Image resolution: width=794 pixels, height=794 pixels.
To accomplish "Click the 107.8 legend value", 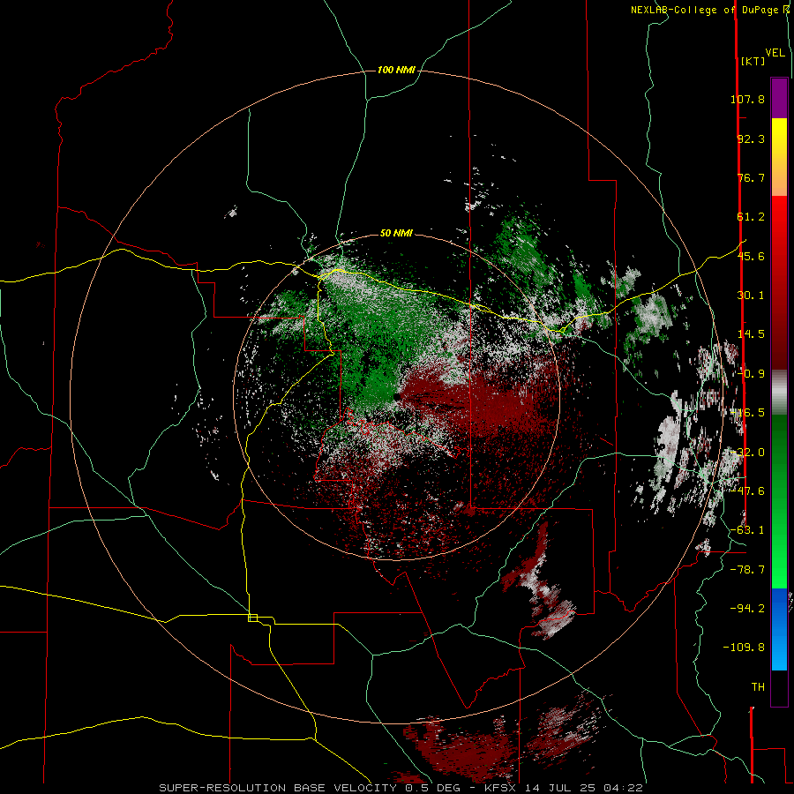I will 747,99.
